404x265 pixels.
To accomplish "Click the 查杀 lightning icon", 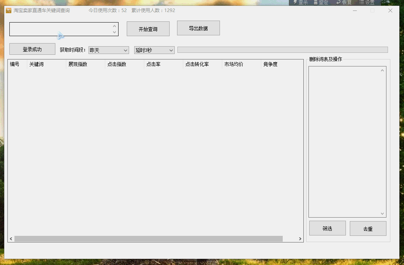I will point(295,2).
